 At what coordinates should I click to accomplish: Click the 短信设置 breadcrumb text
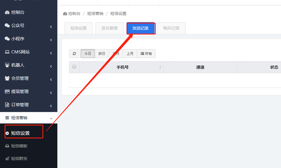[x=118, y=14]
